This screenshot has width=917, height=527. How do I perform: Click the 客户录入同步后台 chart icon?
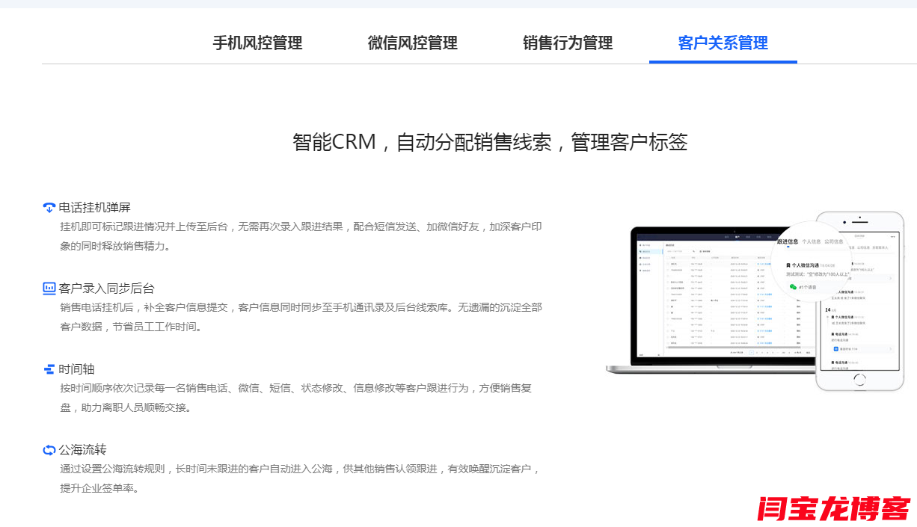click(49, 289)
